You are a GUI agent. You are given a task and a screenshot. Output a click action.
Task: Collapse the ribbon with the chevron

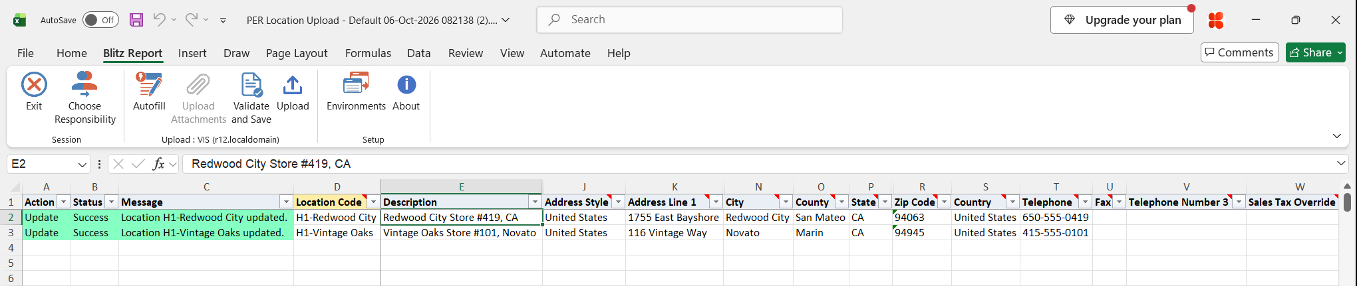1337,135
